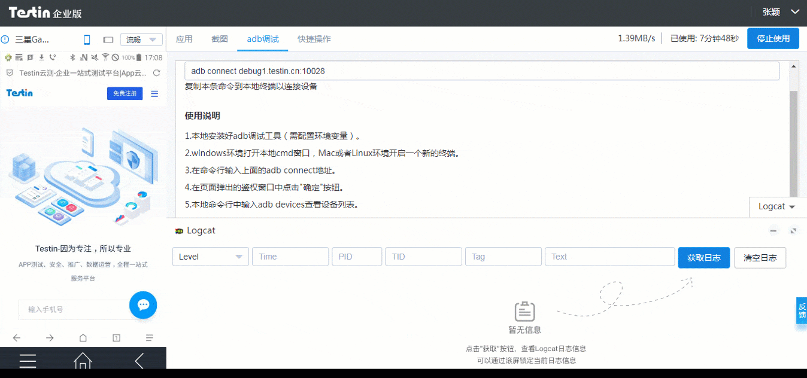Open the blue chat bubble button
Viewport: 807px width, 378px height.
pos(143,305)
